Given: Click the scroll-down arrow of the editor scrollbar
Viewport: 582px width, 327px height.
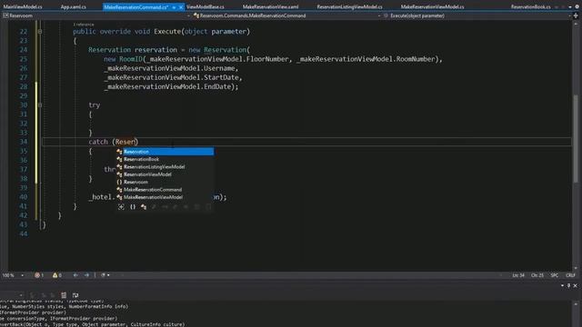Looking at the screenshot, I should 576,268.
